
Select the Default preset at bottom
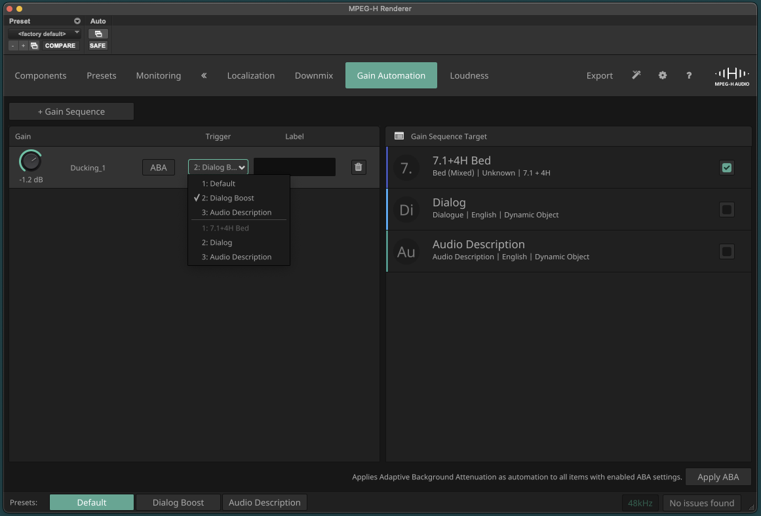pos(92,502)
